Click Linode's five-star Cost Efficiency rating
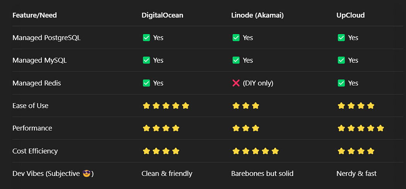Screen dimensions: 406x189 tap(256, 151)
